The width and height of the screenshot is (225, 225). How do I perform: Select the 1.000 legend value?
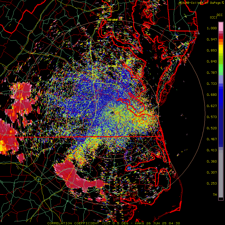pyautogui.click(x=212, y=28)
